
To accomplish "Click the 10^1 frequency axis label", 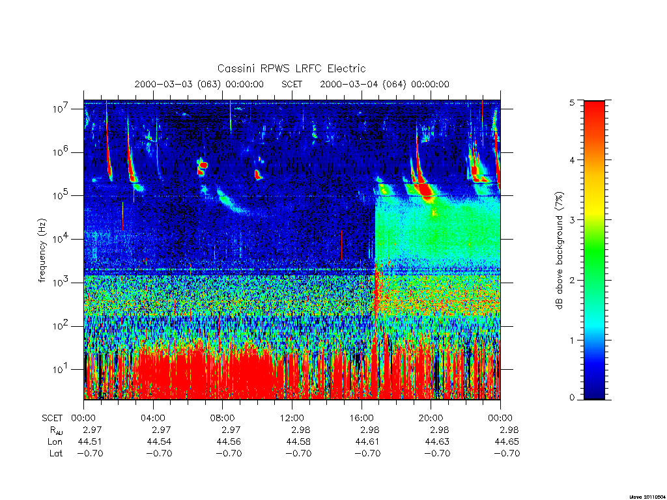I will [x=61, y=370].
